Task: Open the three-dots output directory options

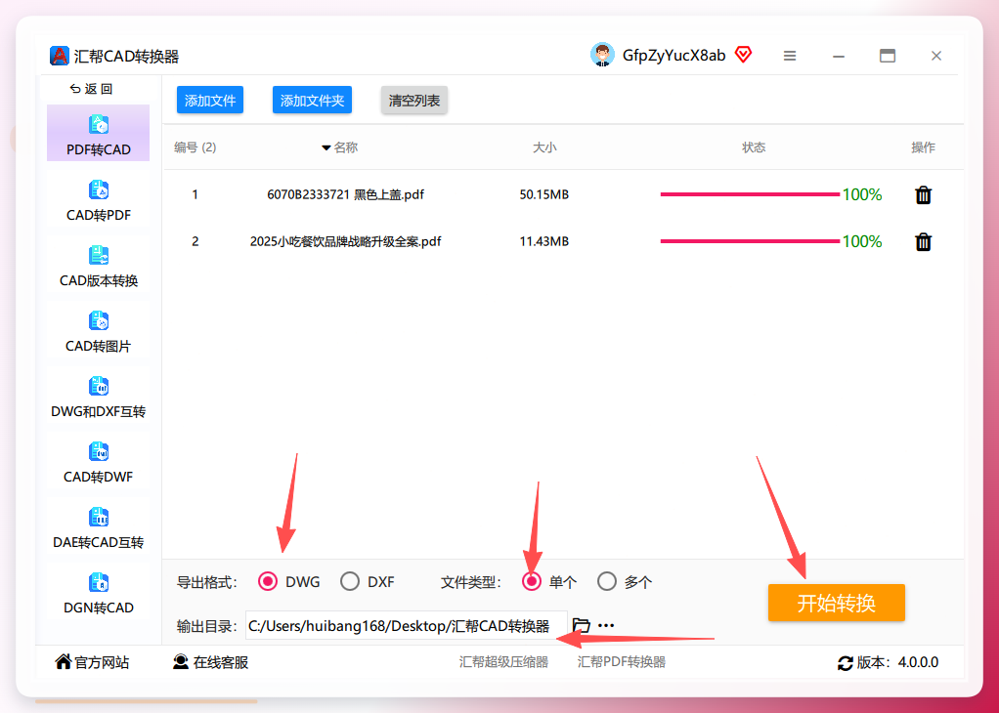Action: [606, 625]
